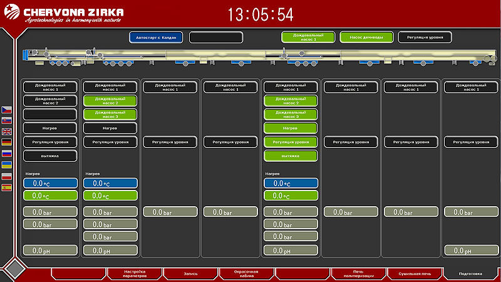501x282 pixels.
Task: Choose the German flag language icon
Action: pos(7,142)
